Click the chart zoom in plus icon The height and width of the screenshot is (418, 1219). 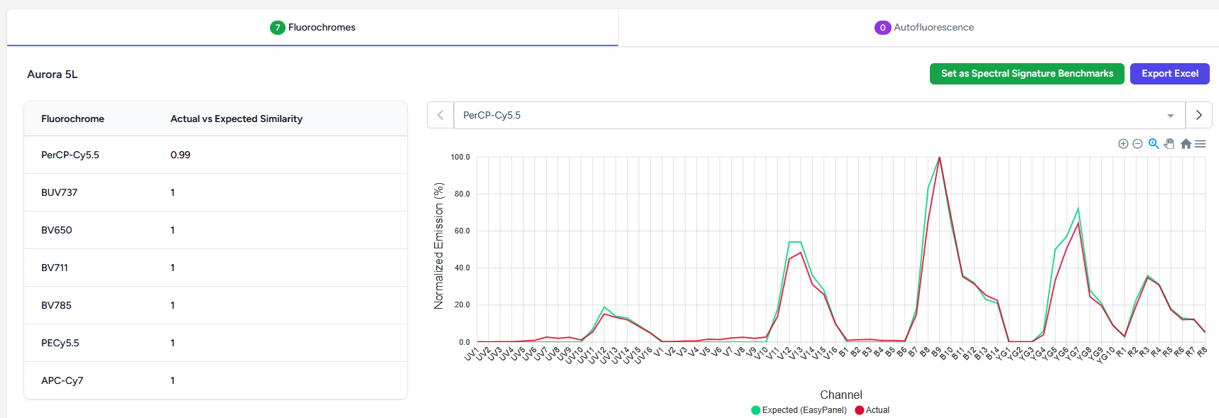pyautogui.click(x=1123, y=144)
